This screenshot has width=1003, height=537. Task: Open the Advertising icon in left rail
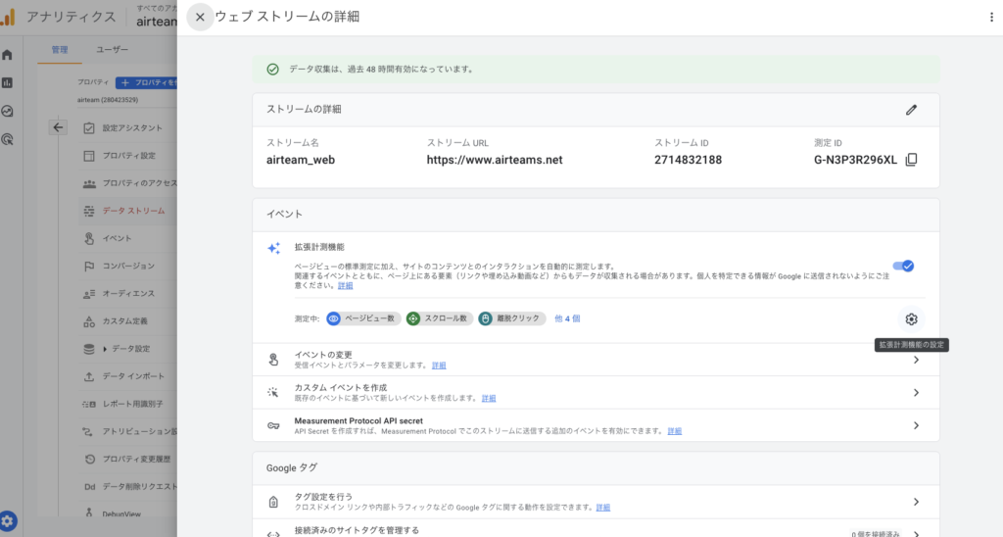[8, 140]
